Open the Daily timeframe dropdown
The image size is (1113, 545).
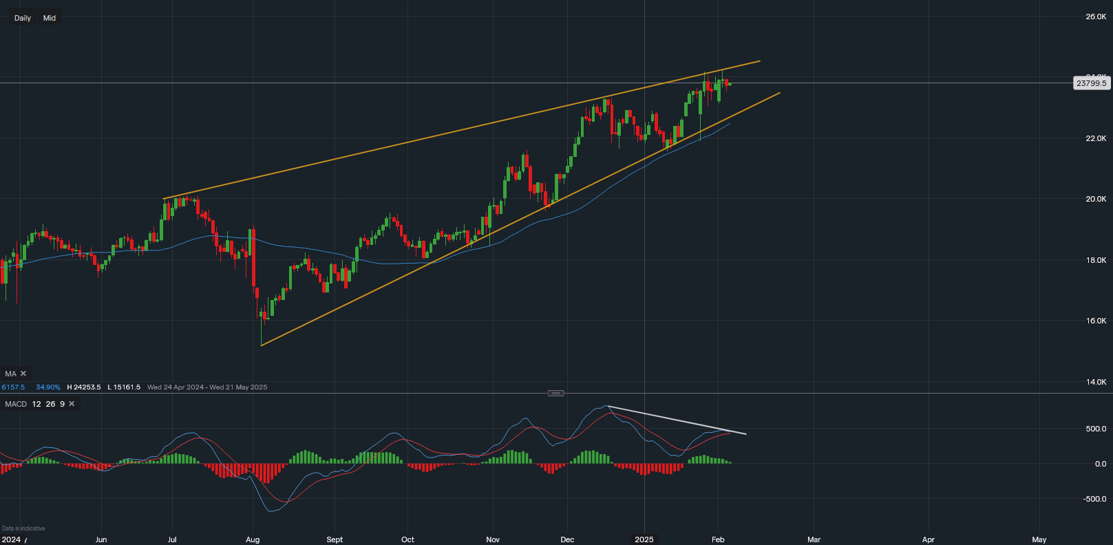[x=23, y=18]
